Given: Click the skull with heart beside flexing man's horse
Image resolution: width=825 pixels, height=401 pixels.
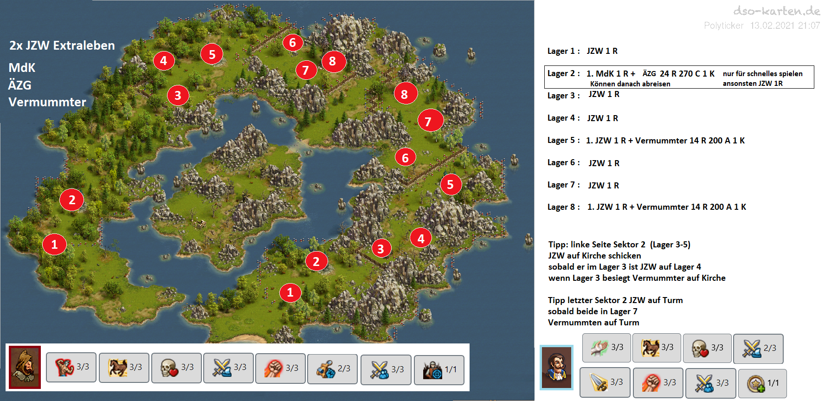Looking at the screenshot, I should click(x=176, y=368).
